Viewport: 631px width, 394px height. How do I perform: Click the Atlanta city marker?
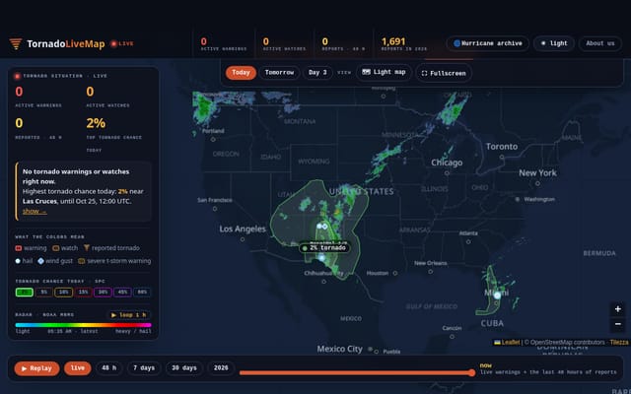pos(468,241)
